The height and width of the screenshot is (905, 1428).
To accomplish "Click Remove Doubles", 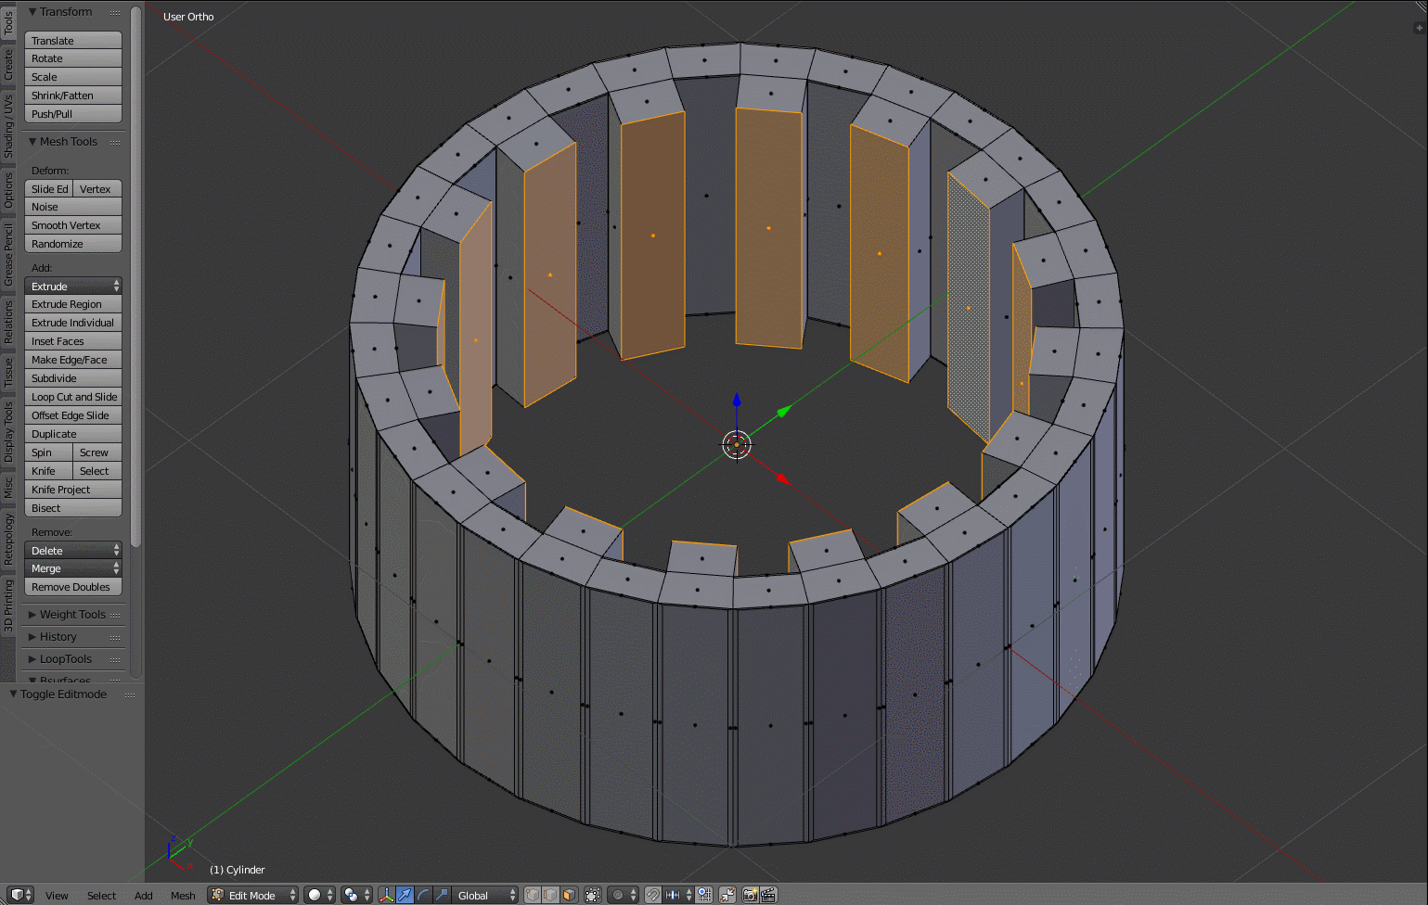I will tap(72, 586).
